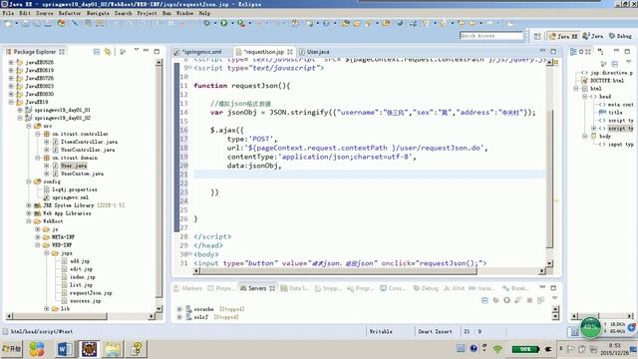
Task: Switch to the springmvc.xml editor tab
Action: tap(202, 52)
